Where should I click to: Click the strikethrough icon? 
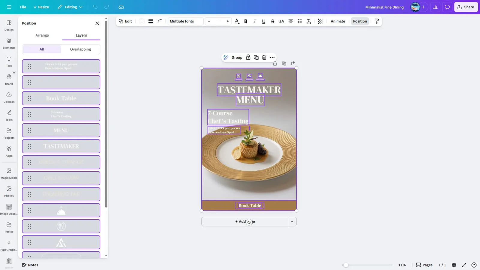[272, 21]
